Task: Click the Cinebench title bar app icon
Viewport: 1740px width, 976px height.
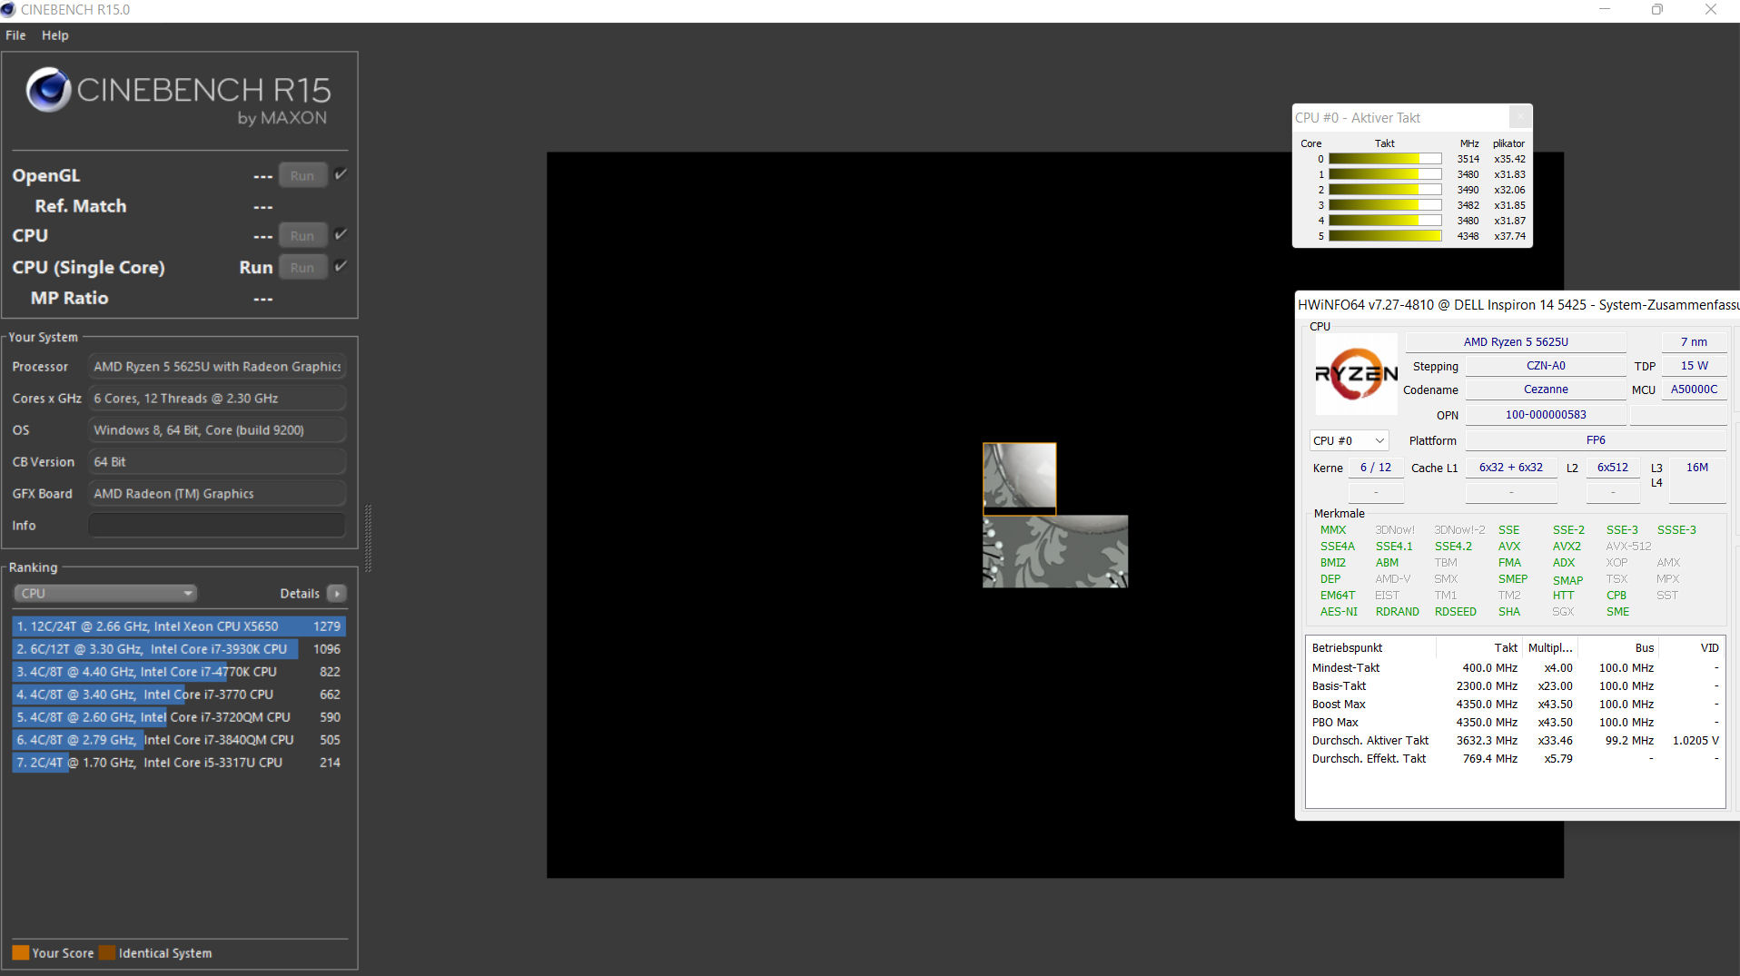Action: (x=9, y=10)
